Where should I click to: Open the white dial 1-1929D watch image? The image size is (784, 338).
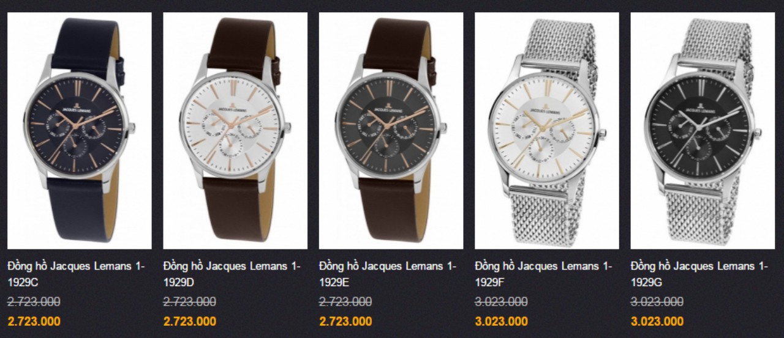(235, 131)
